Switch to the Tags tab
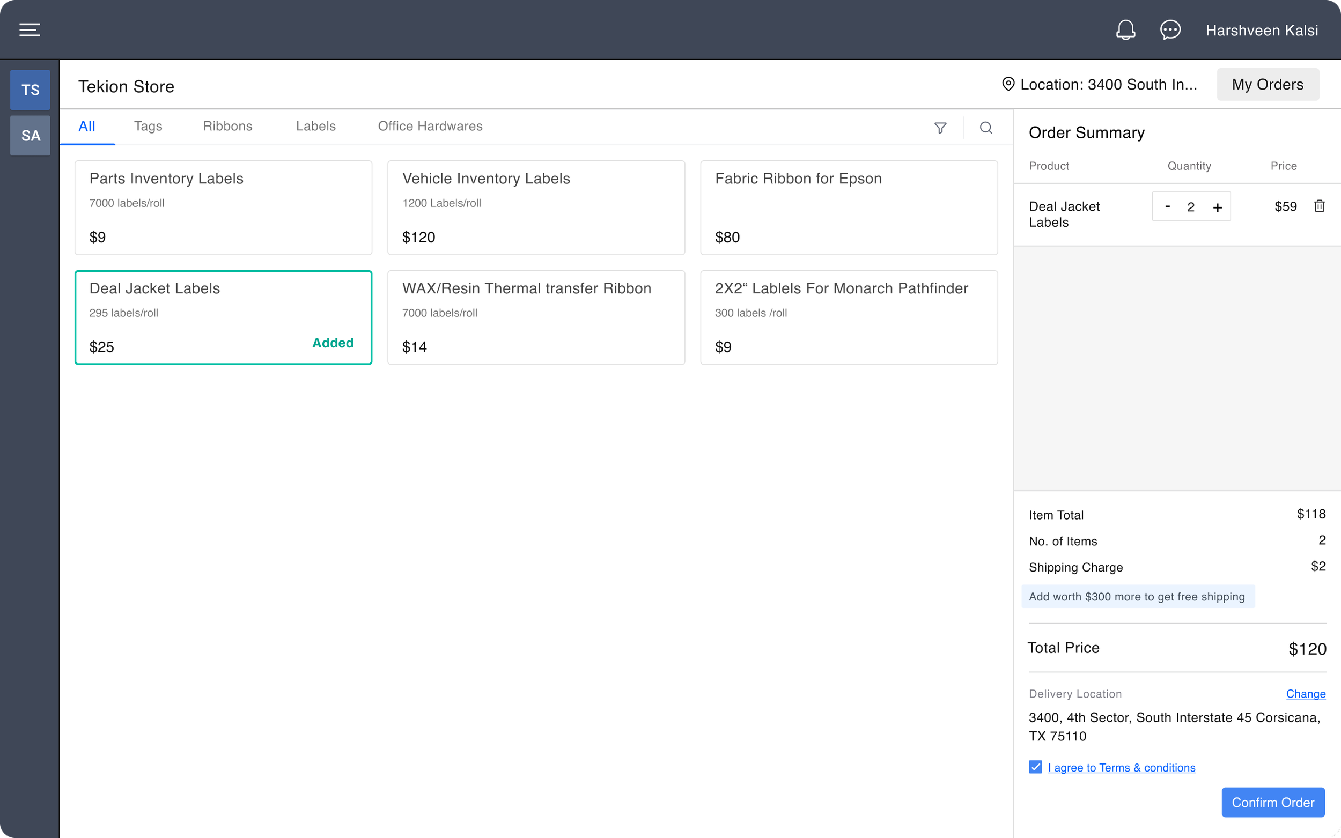 click(148, 127)
